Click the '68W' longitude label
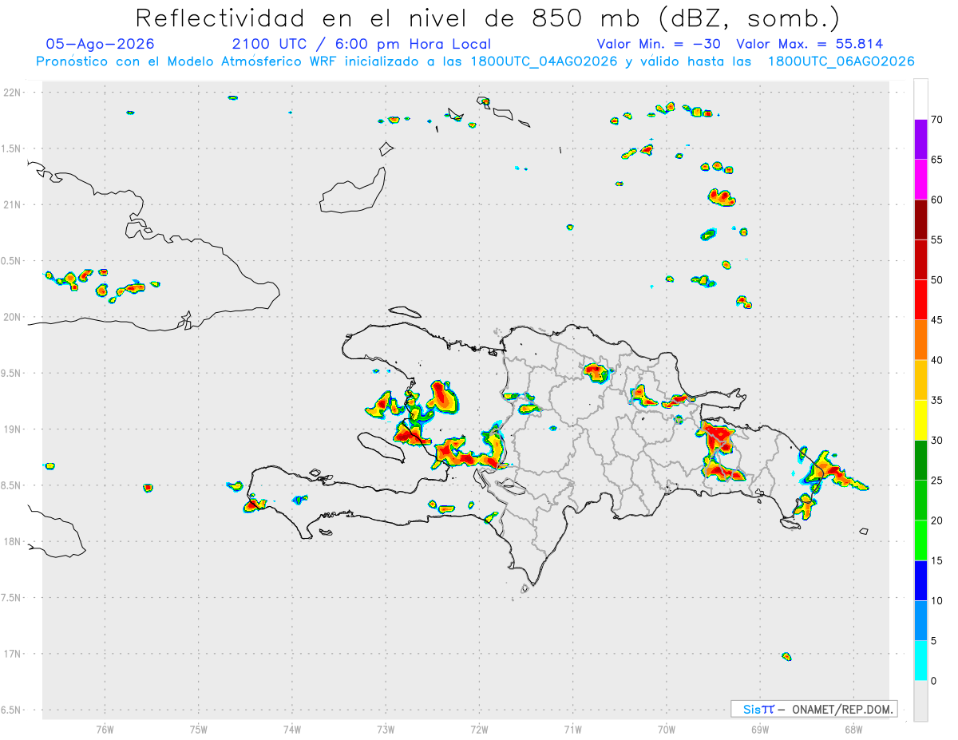This screenshot has width=958, height=740. (853, 729)
